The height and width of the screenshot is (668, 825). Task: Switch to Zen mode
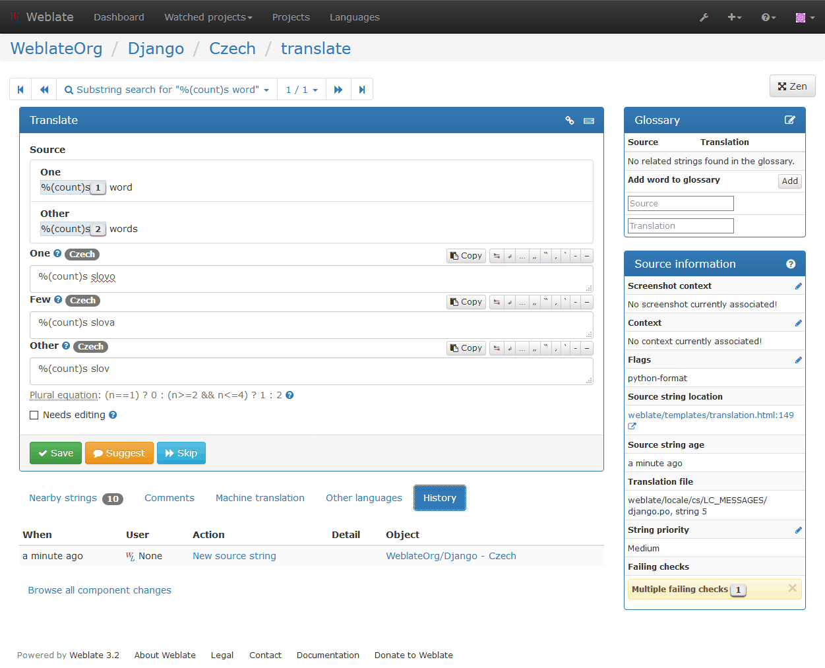coord(792,86)
